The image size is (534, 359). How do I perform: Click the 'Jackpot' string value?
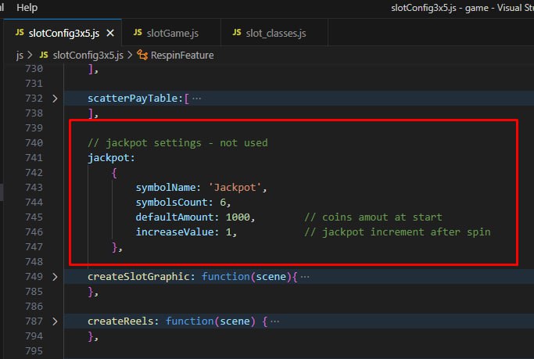(x=235, y=188)
